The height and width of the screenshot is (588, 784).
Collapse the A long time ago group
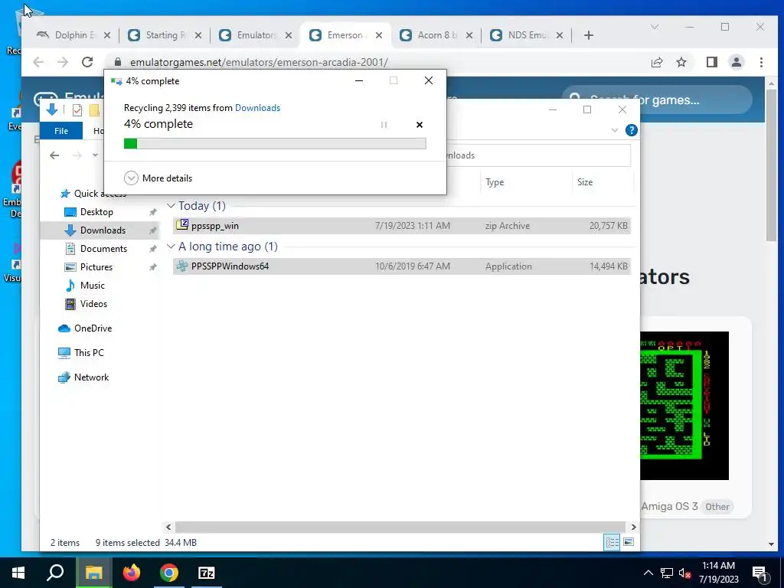coord(171,246)
